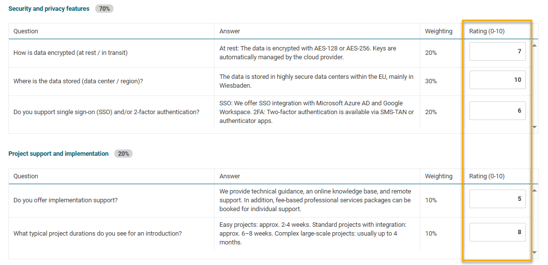Click the down arrow of the security table scrollbar
The height and width of the screenshot is (265, 548).
tap(535, 127)
